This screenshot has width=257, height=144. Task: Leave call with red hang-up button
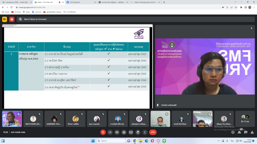(153, 132)
